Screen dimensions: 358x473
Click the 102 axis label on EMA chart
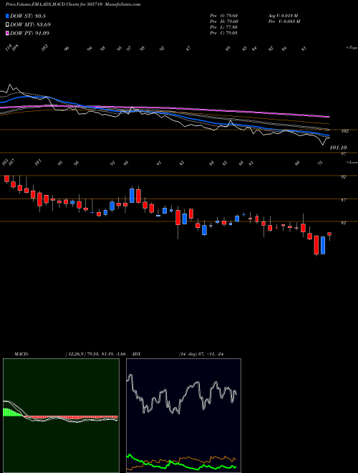tap(344, 131)
